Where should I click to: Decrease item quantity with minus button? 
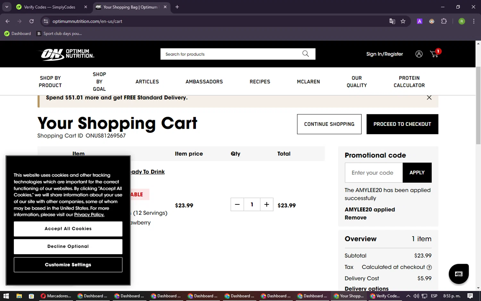(x=237, y=204)
